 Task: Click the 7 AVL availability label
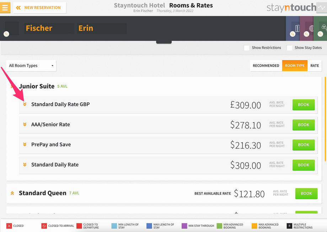[74, 193]
